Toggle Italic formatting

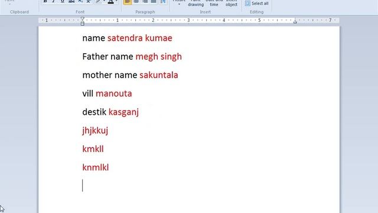pos(54,1)
